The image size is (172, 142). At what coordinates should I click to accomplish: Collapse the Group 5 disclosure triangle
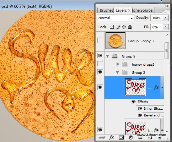(x=108, y=56)
